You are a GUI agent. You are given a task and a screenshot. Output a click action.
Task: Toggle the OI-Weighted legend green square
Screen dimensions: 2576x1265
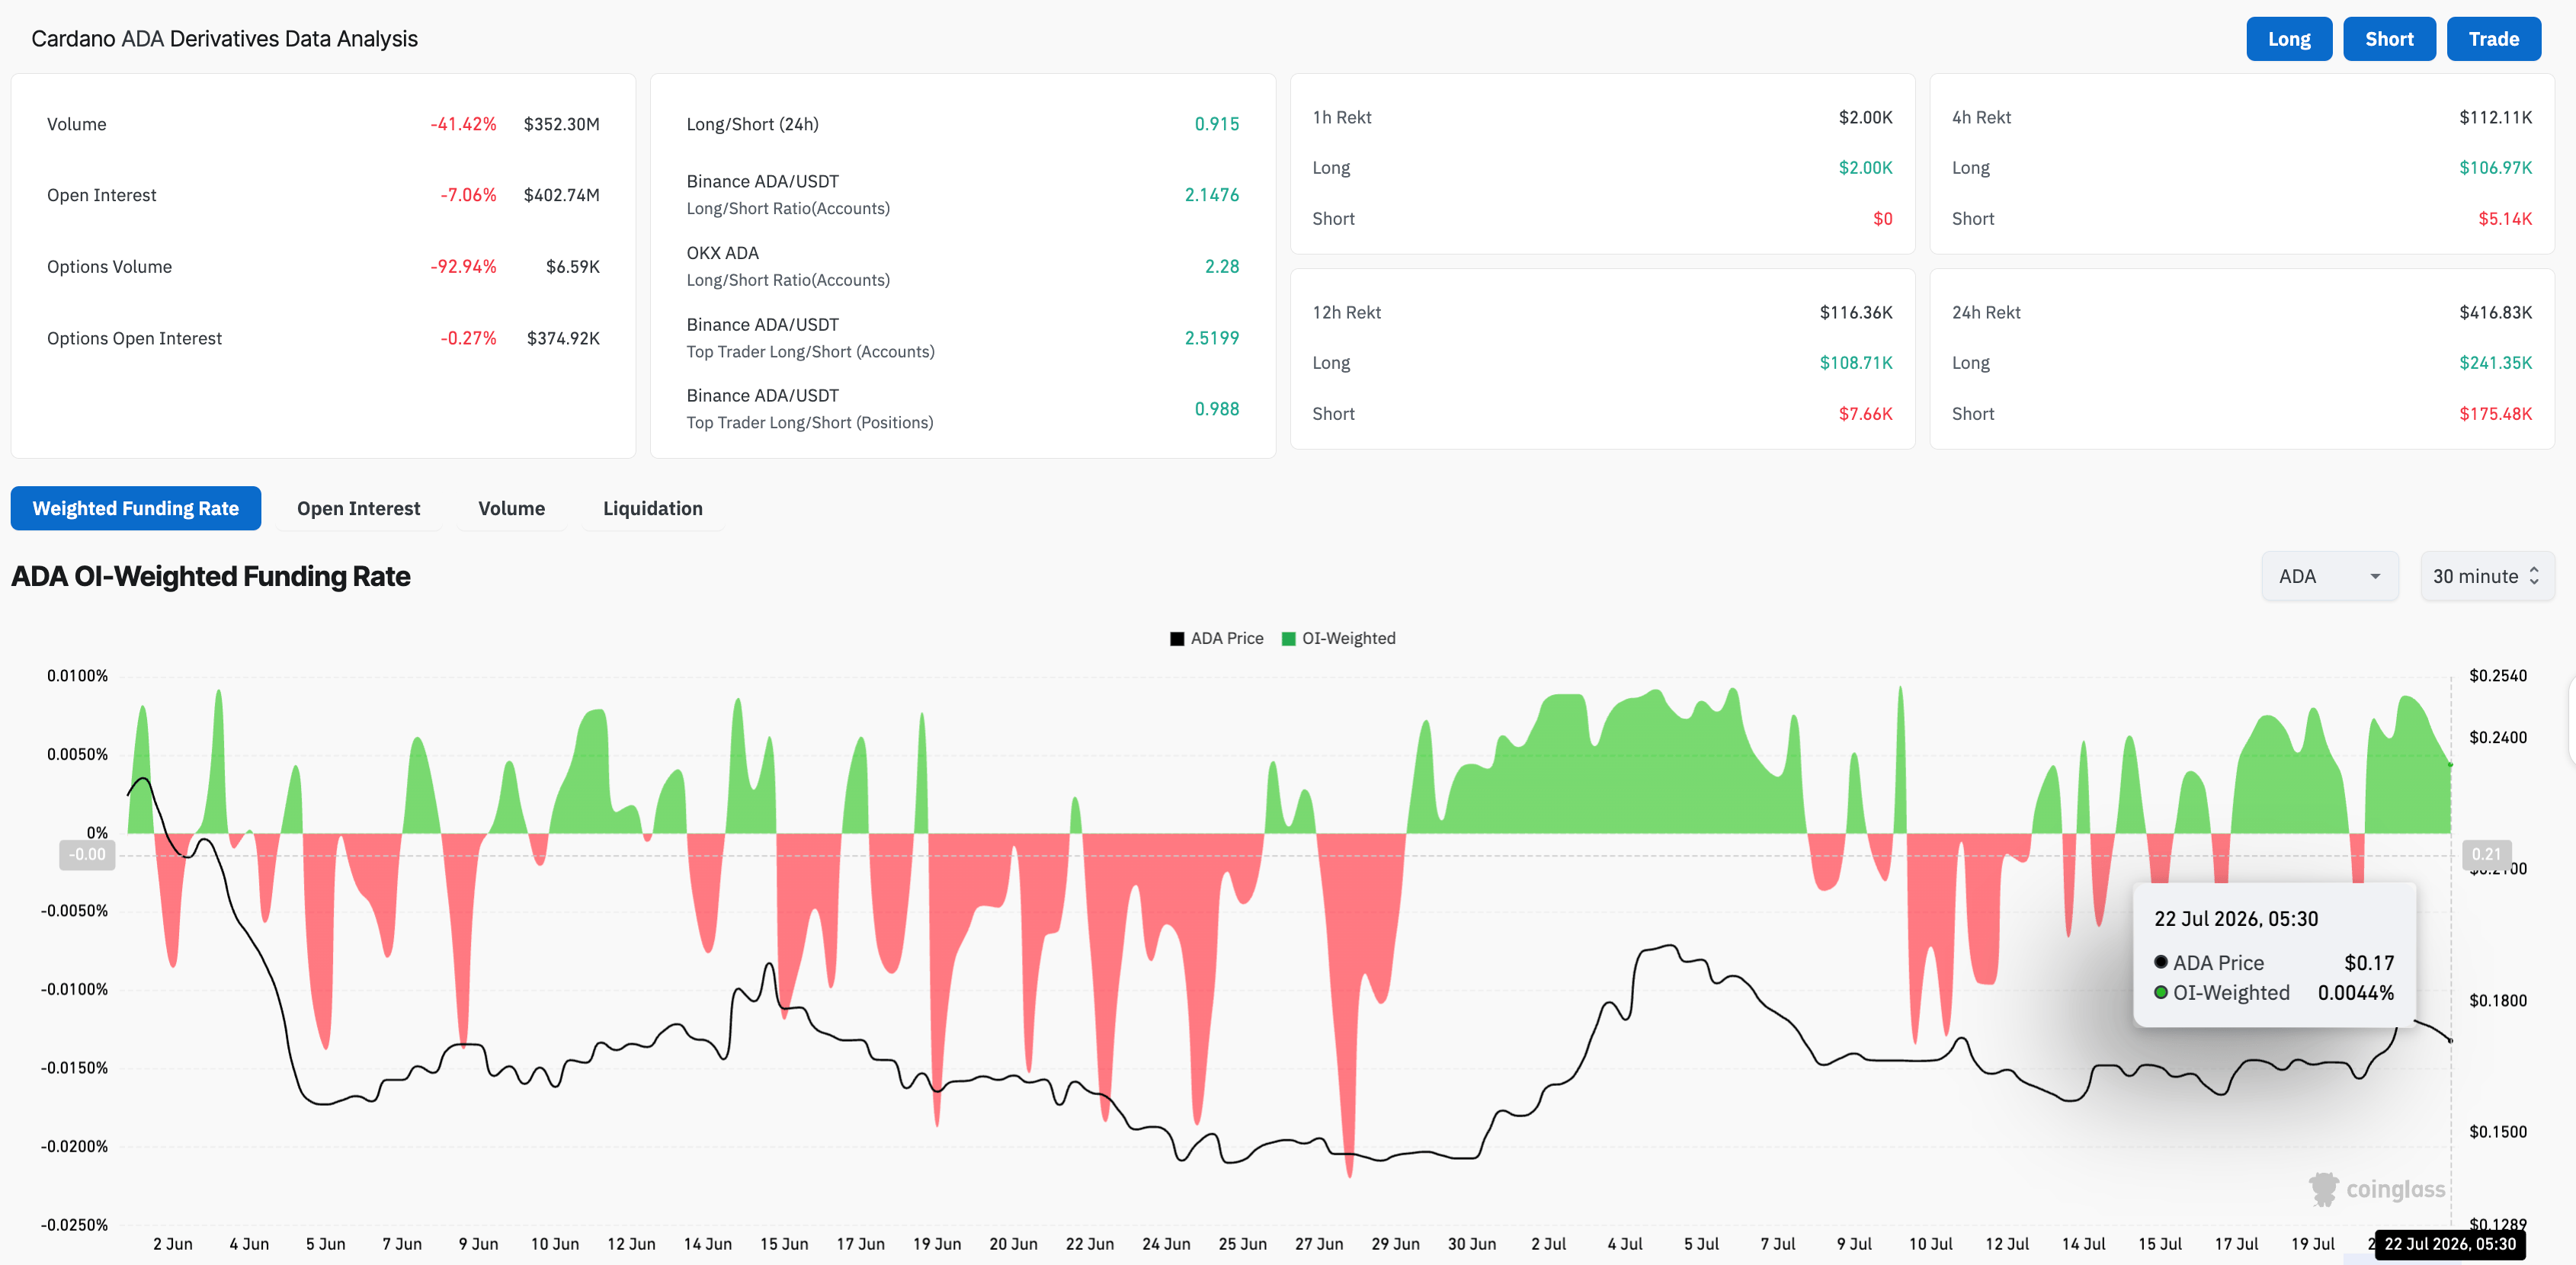[x=1288, y=639]
